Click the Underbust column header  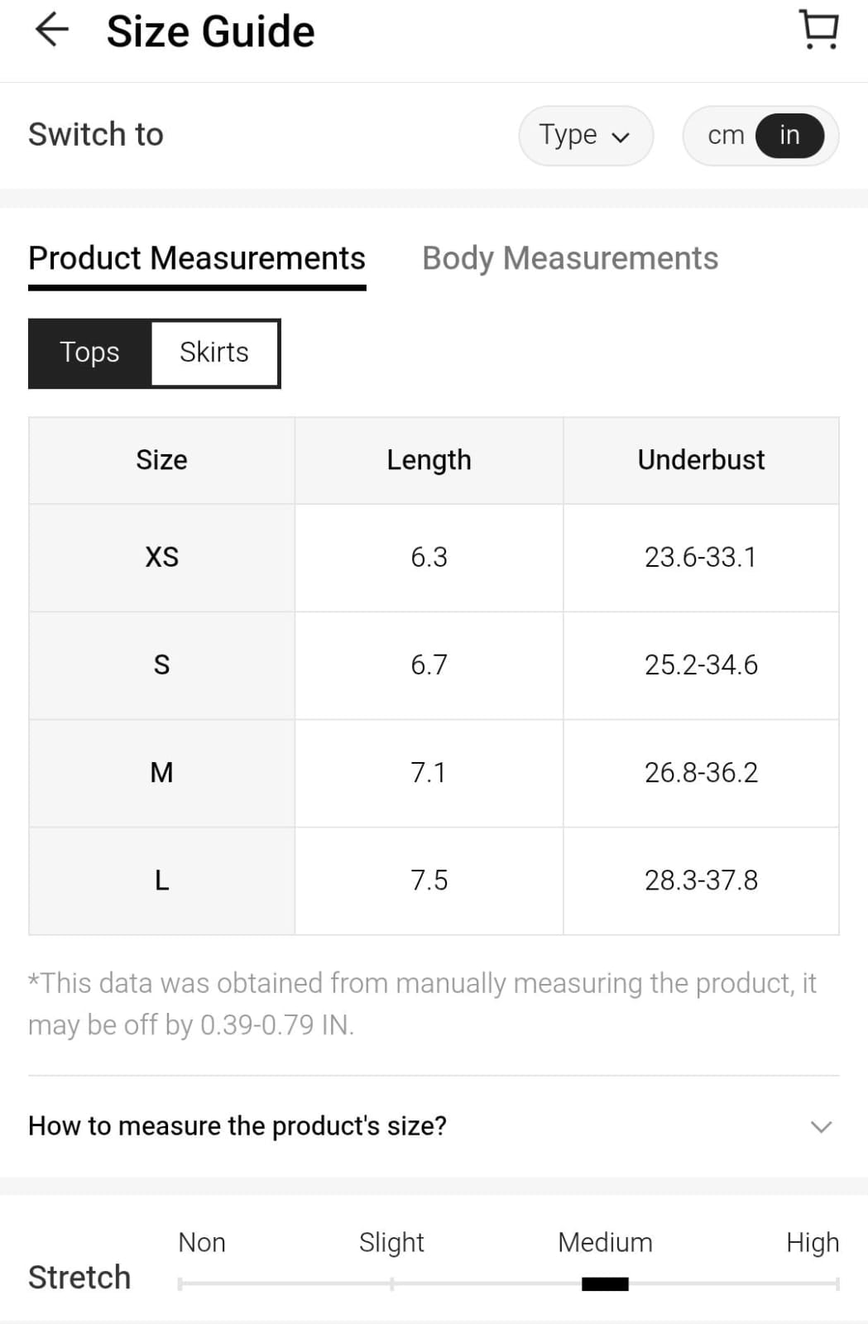pos(701,460)
